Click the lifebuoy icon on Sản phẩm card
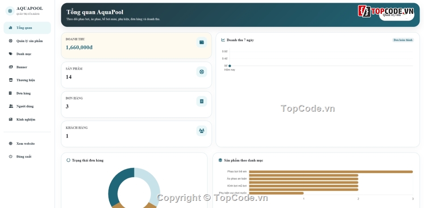424x208 pixels. coord(201,72)
